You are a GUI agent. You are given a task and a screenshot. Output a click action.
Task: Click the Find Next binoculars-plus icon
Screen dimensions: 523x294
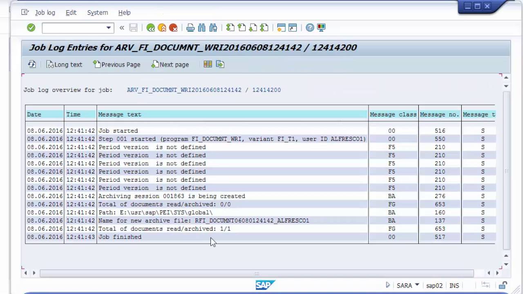213,28
